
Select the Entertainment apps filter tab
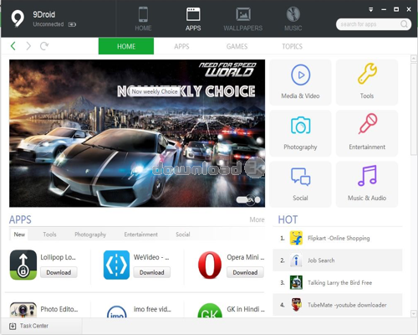pos(140,234)
